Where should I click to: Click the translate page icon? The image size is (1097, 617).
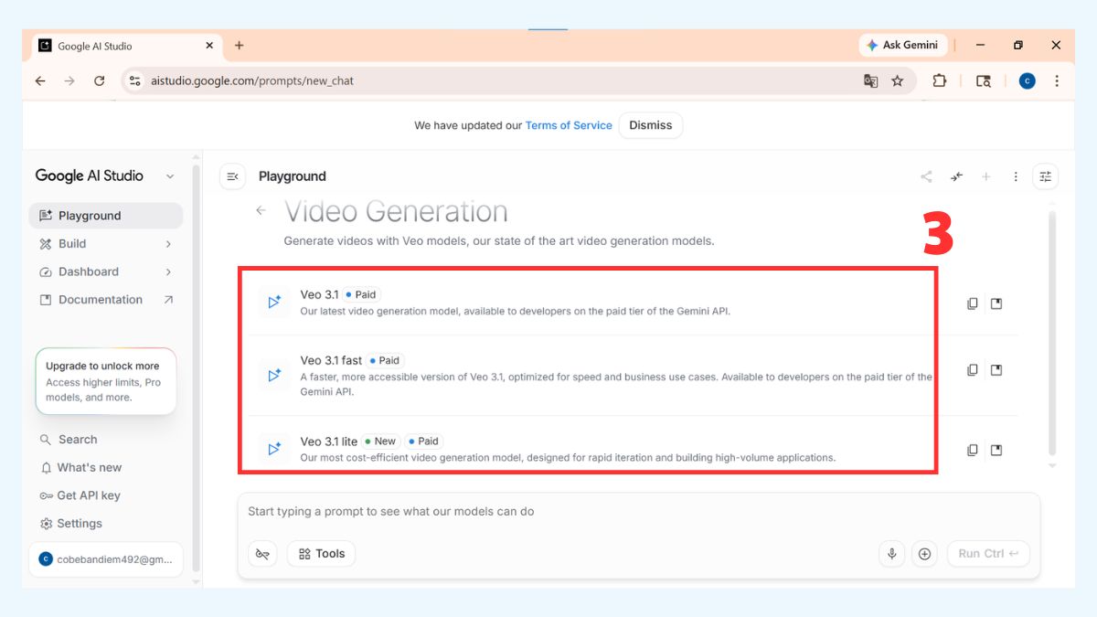click(x=870, y=80)
